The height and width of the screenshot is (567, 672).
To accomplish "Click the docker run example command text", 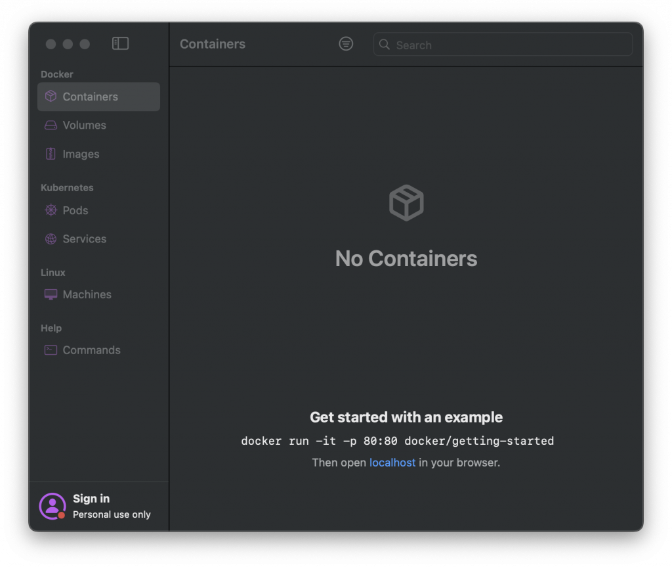I will coord(397,441).
